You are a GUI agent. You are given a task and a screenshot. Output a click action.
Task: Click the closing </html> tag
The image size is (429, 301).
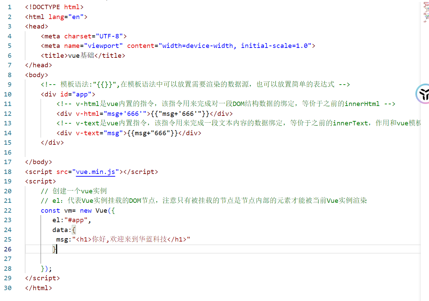(x=39, y=288)
